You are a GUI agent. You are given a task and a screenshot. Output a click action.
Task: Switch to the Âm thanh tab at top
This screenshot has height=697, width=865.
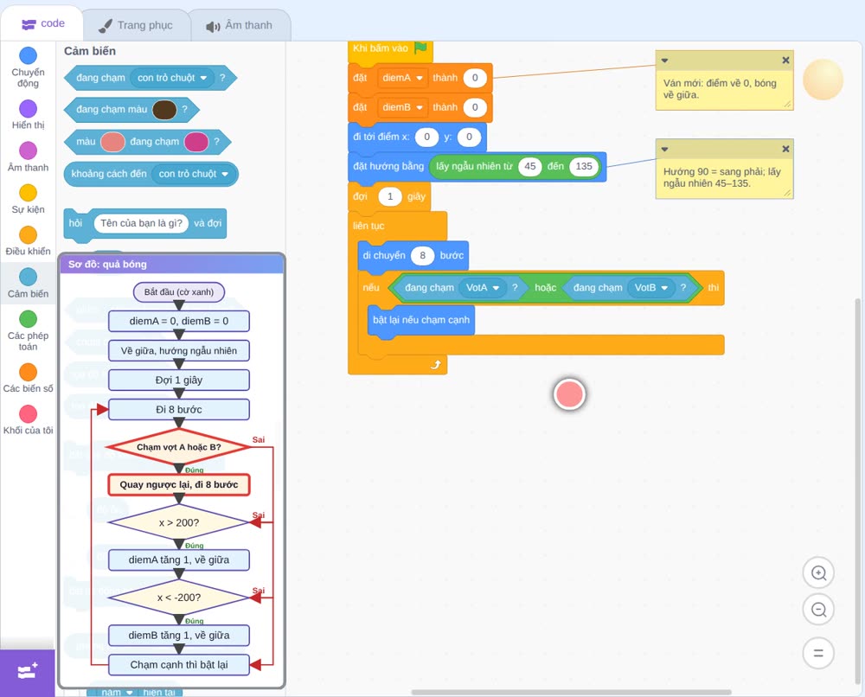pos(240,25)
